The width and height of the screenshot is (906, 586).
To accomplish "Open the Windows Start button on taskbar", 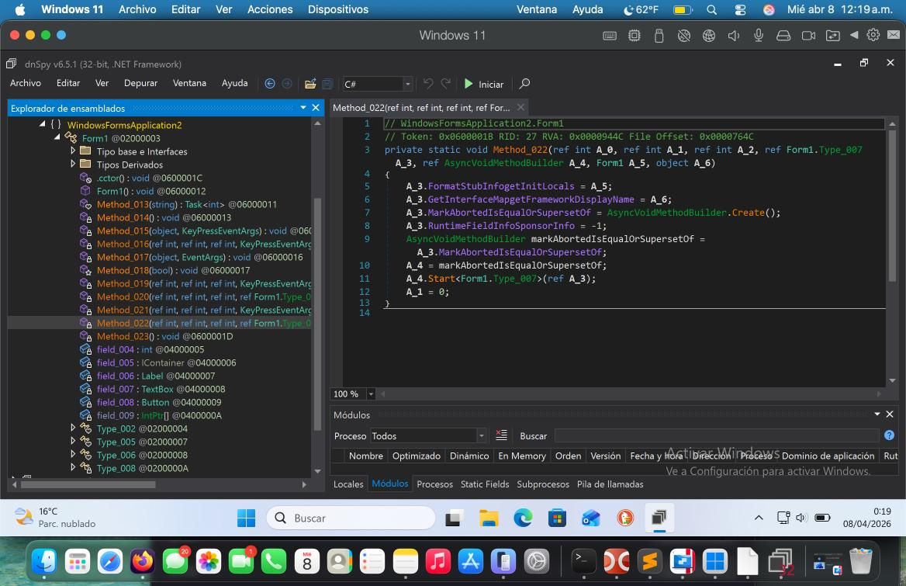I will [x=246, y=518].
